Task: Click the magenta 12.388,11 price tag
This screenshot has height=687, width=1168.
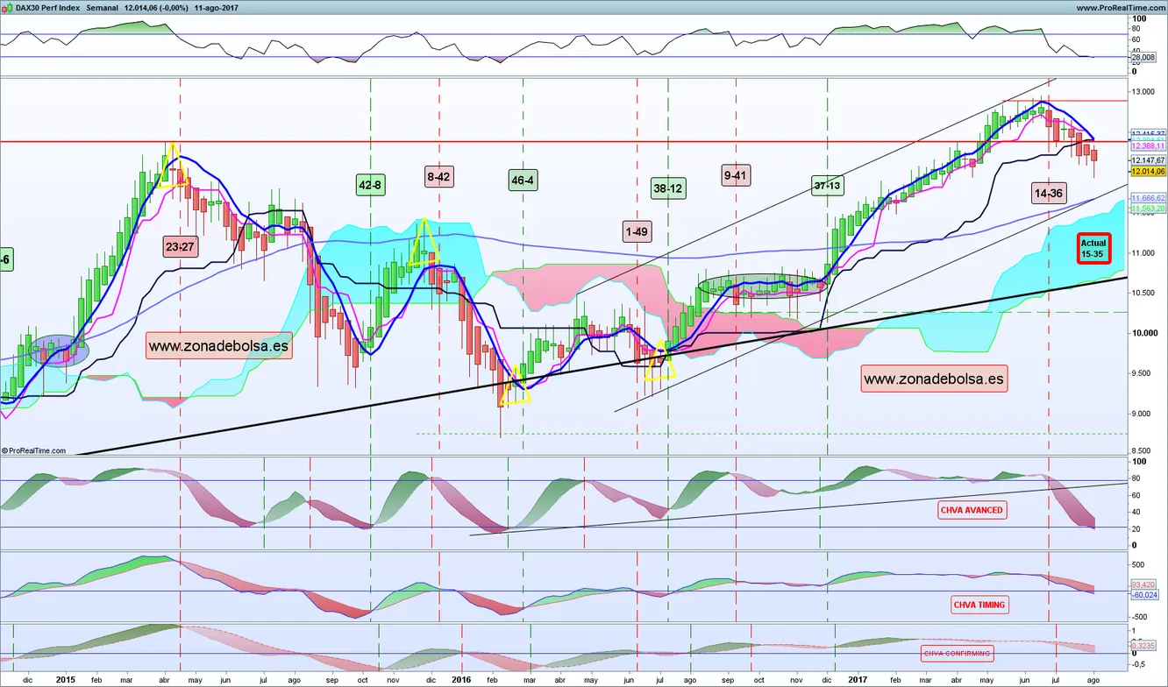Action: click(x=1147, y=146)
